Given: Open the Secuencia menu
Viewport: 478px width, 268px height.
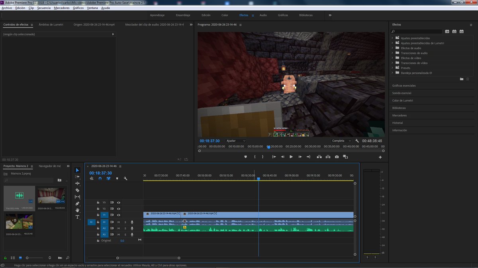Looking at the screenshot, I should click(44, 8).
